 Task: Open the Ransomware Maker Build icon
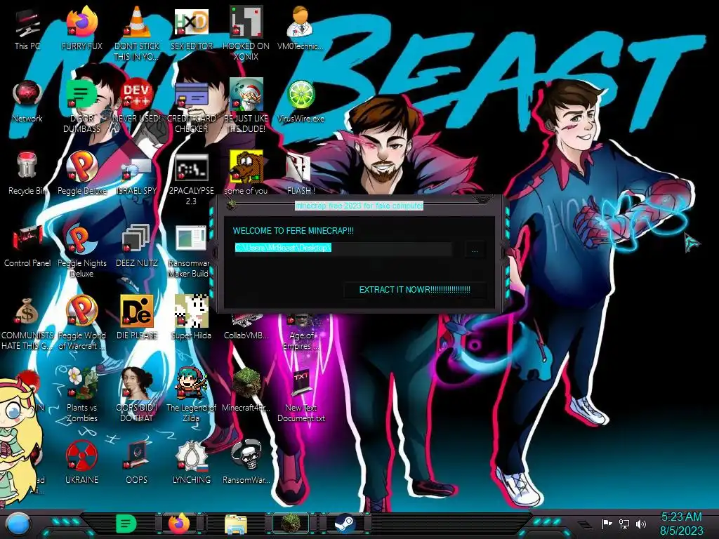click(191, 239)
